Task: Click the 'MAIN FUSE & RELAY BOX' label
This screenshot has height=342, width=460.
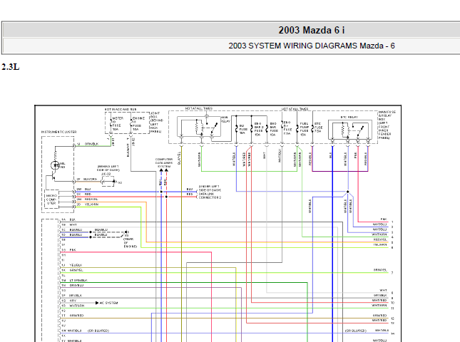Action: tap(387, 125)
